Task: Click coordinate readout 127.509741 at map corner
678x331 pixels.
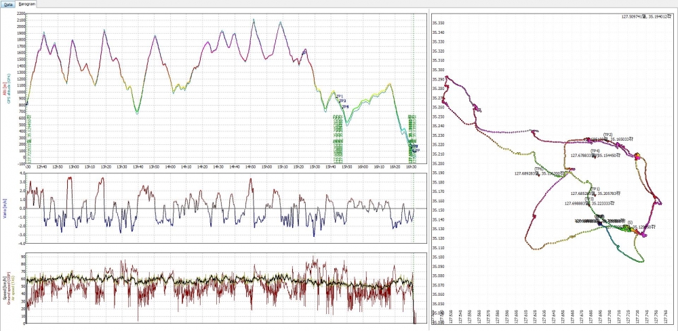Action: [647, 16]
